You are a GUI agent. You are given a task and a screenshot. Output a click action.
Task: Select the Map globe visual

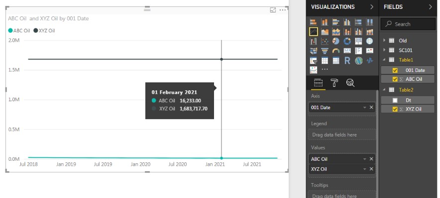click(369, 41)
